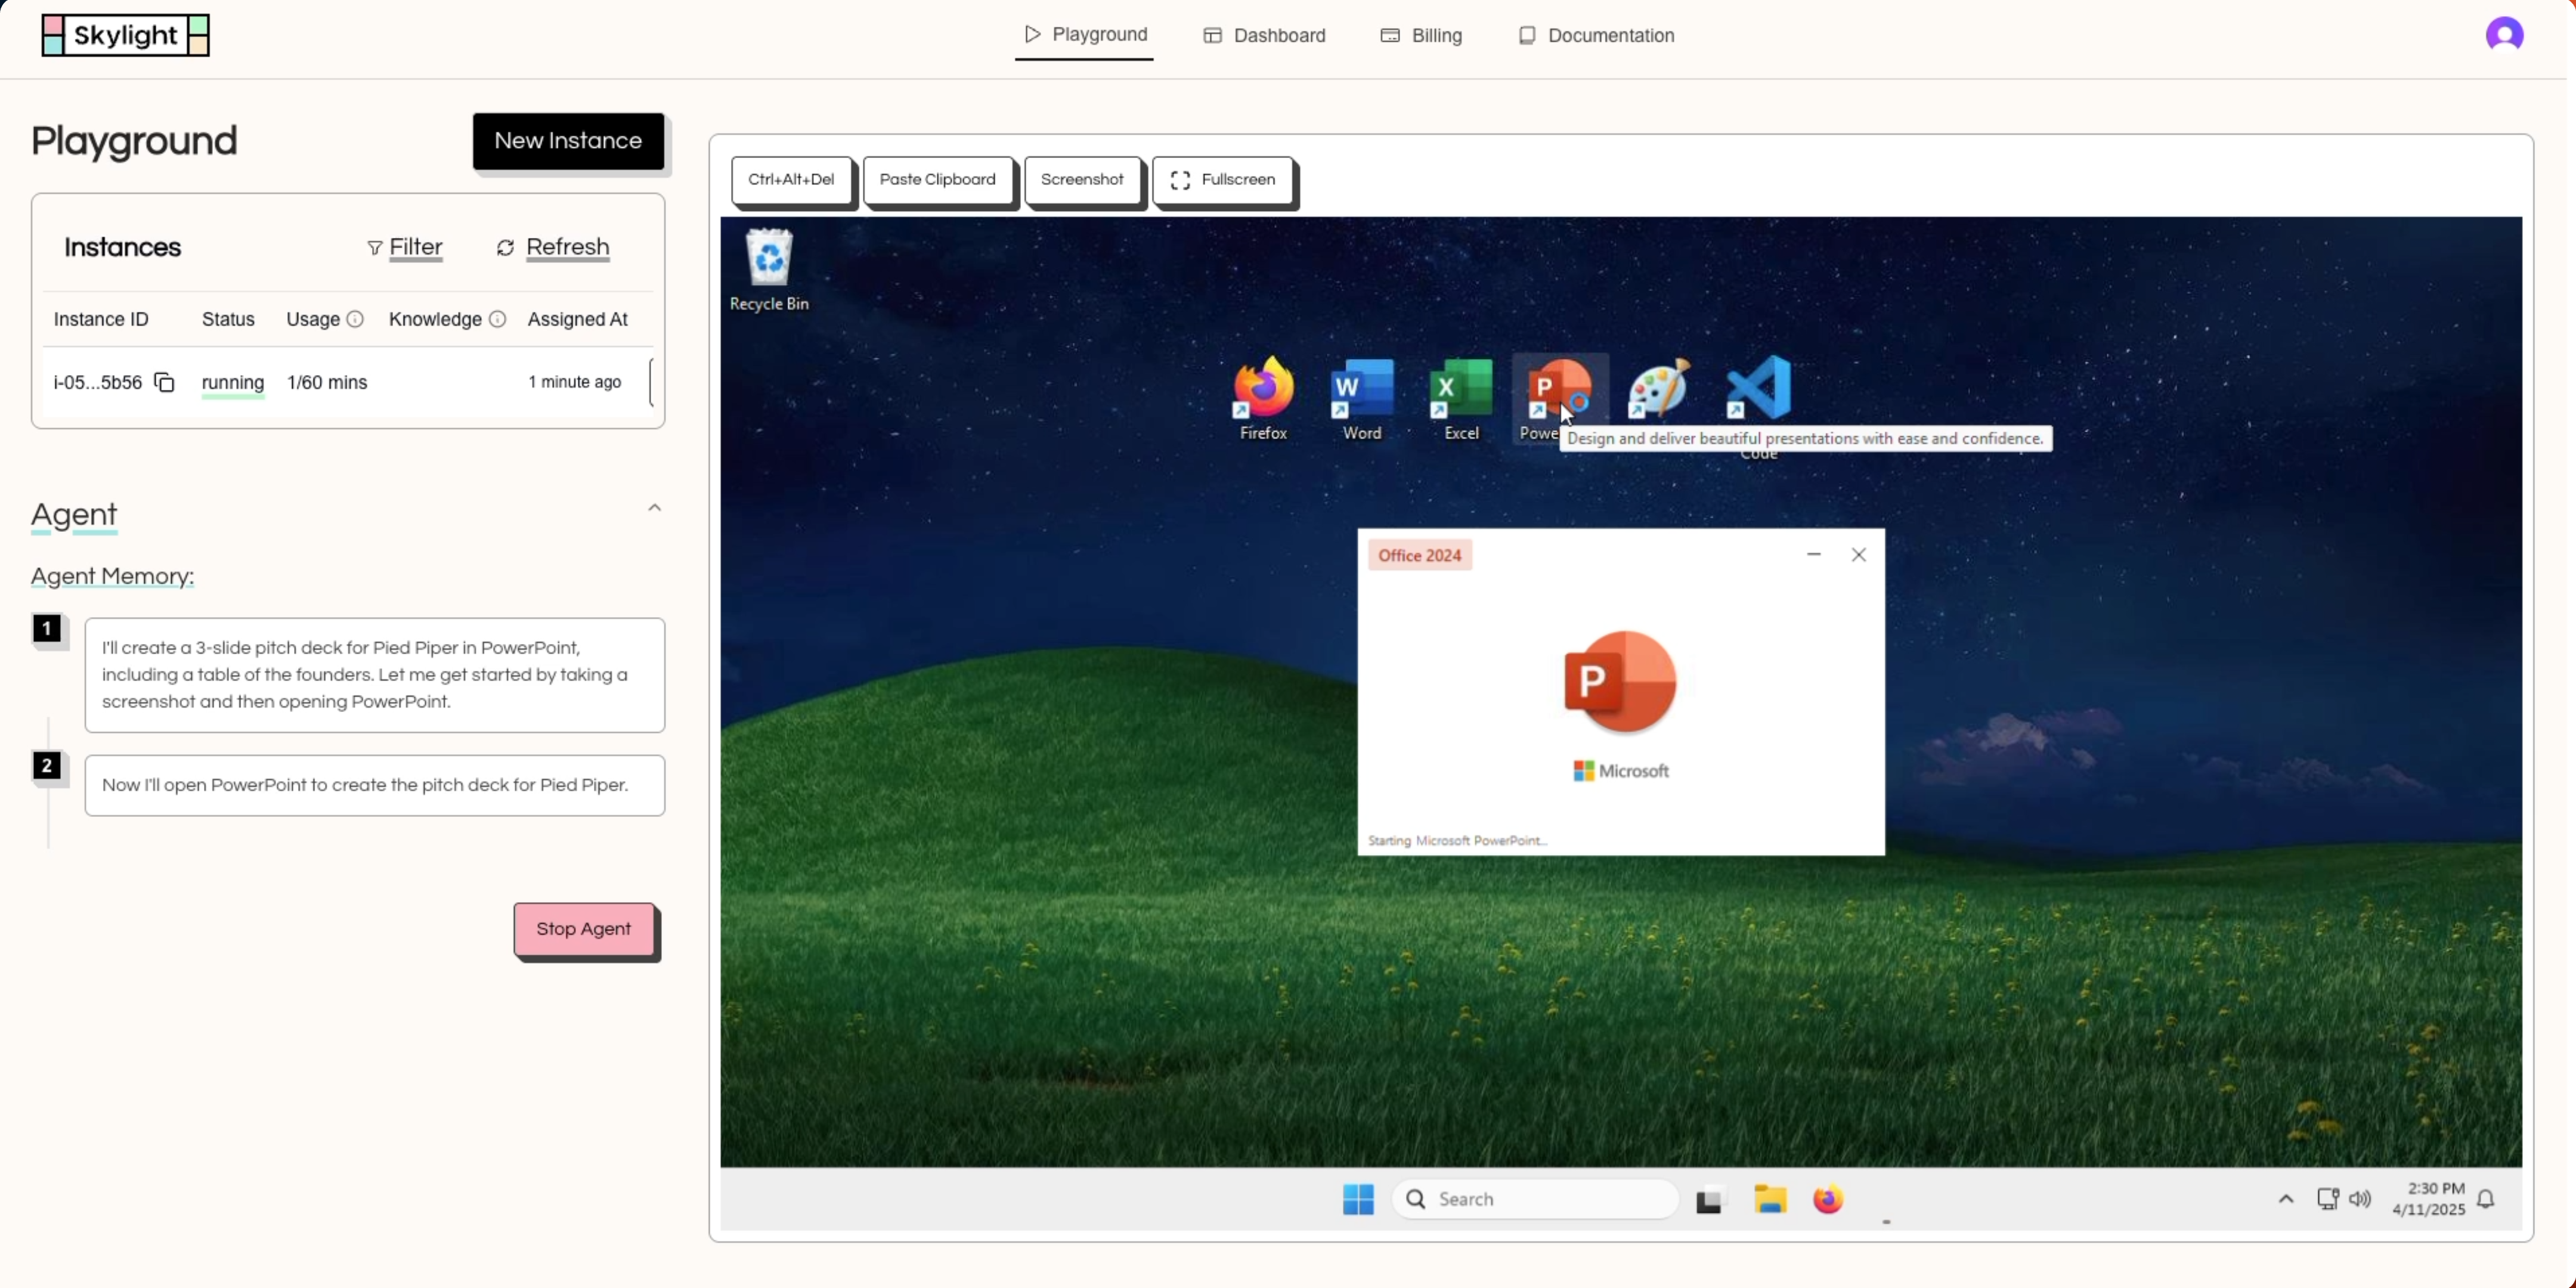Open the Filter options for instances
The width and height of the screenshot is (2576, 1288).
click(404, 247)
